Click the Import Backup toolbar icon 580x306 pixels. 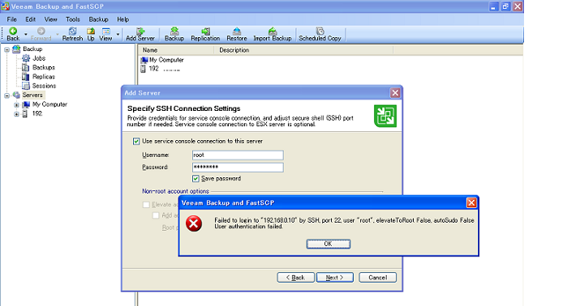[273, 34]
